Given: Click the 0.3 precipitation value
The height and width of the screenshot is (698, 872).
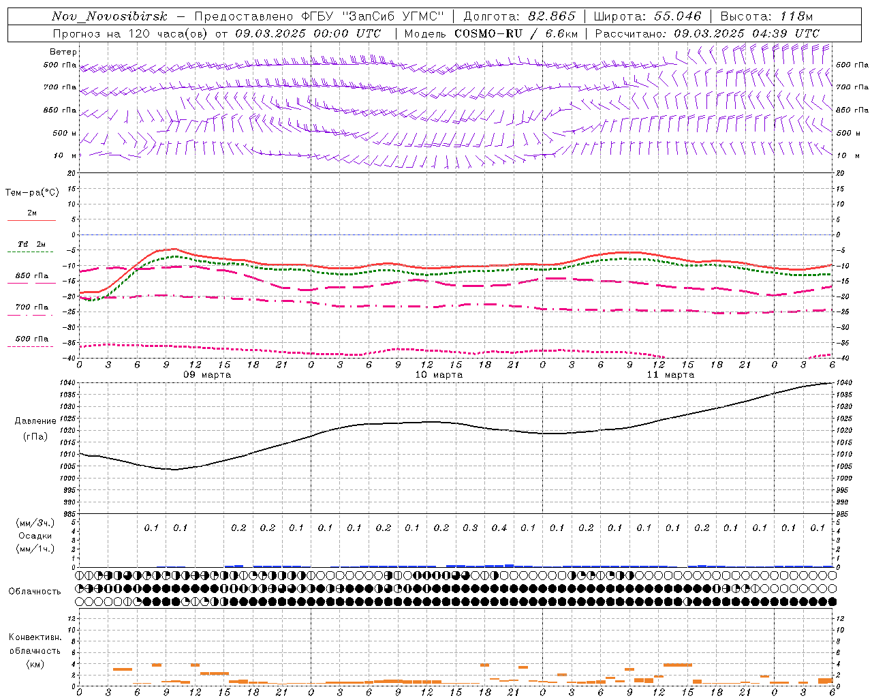Looking at the screenshot, I should pos(470,528).
